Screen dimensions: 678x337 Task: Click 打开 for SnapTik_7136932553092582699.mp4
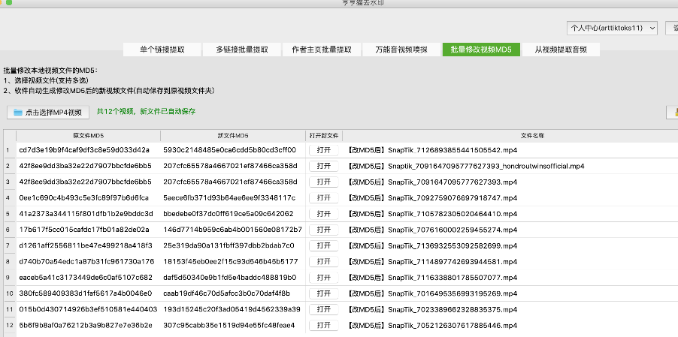click(x=324, y=245)
